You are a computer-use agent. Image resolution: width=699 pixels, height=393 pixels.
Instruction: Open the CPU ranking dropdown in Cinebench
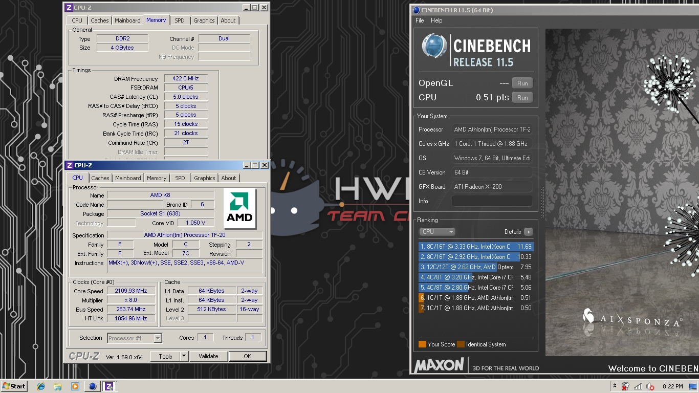[436, 232]
